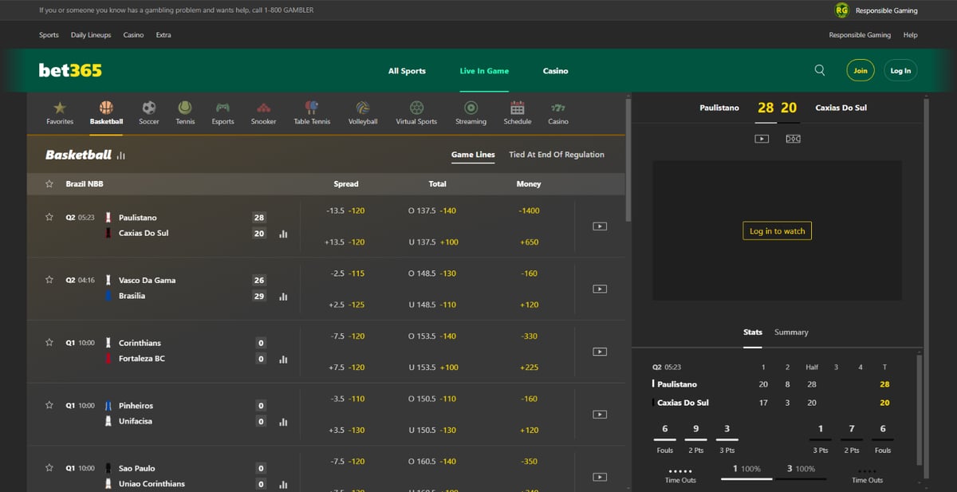Image resolution: width=957 pixels, height=492 pixels.
Task: Watch Pinheiros vs Unifacisa stream
Action: [600, 414]
